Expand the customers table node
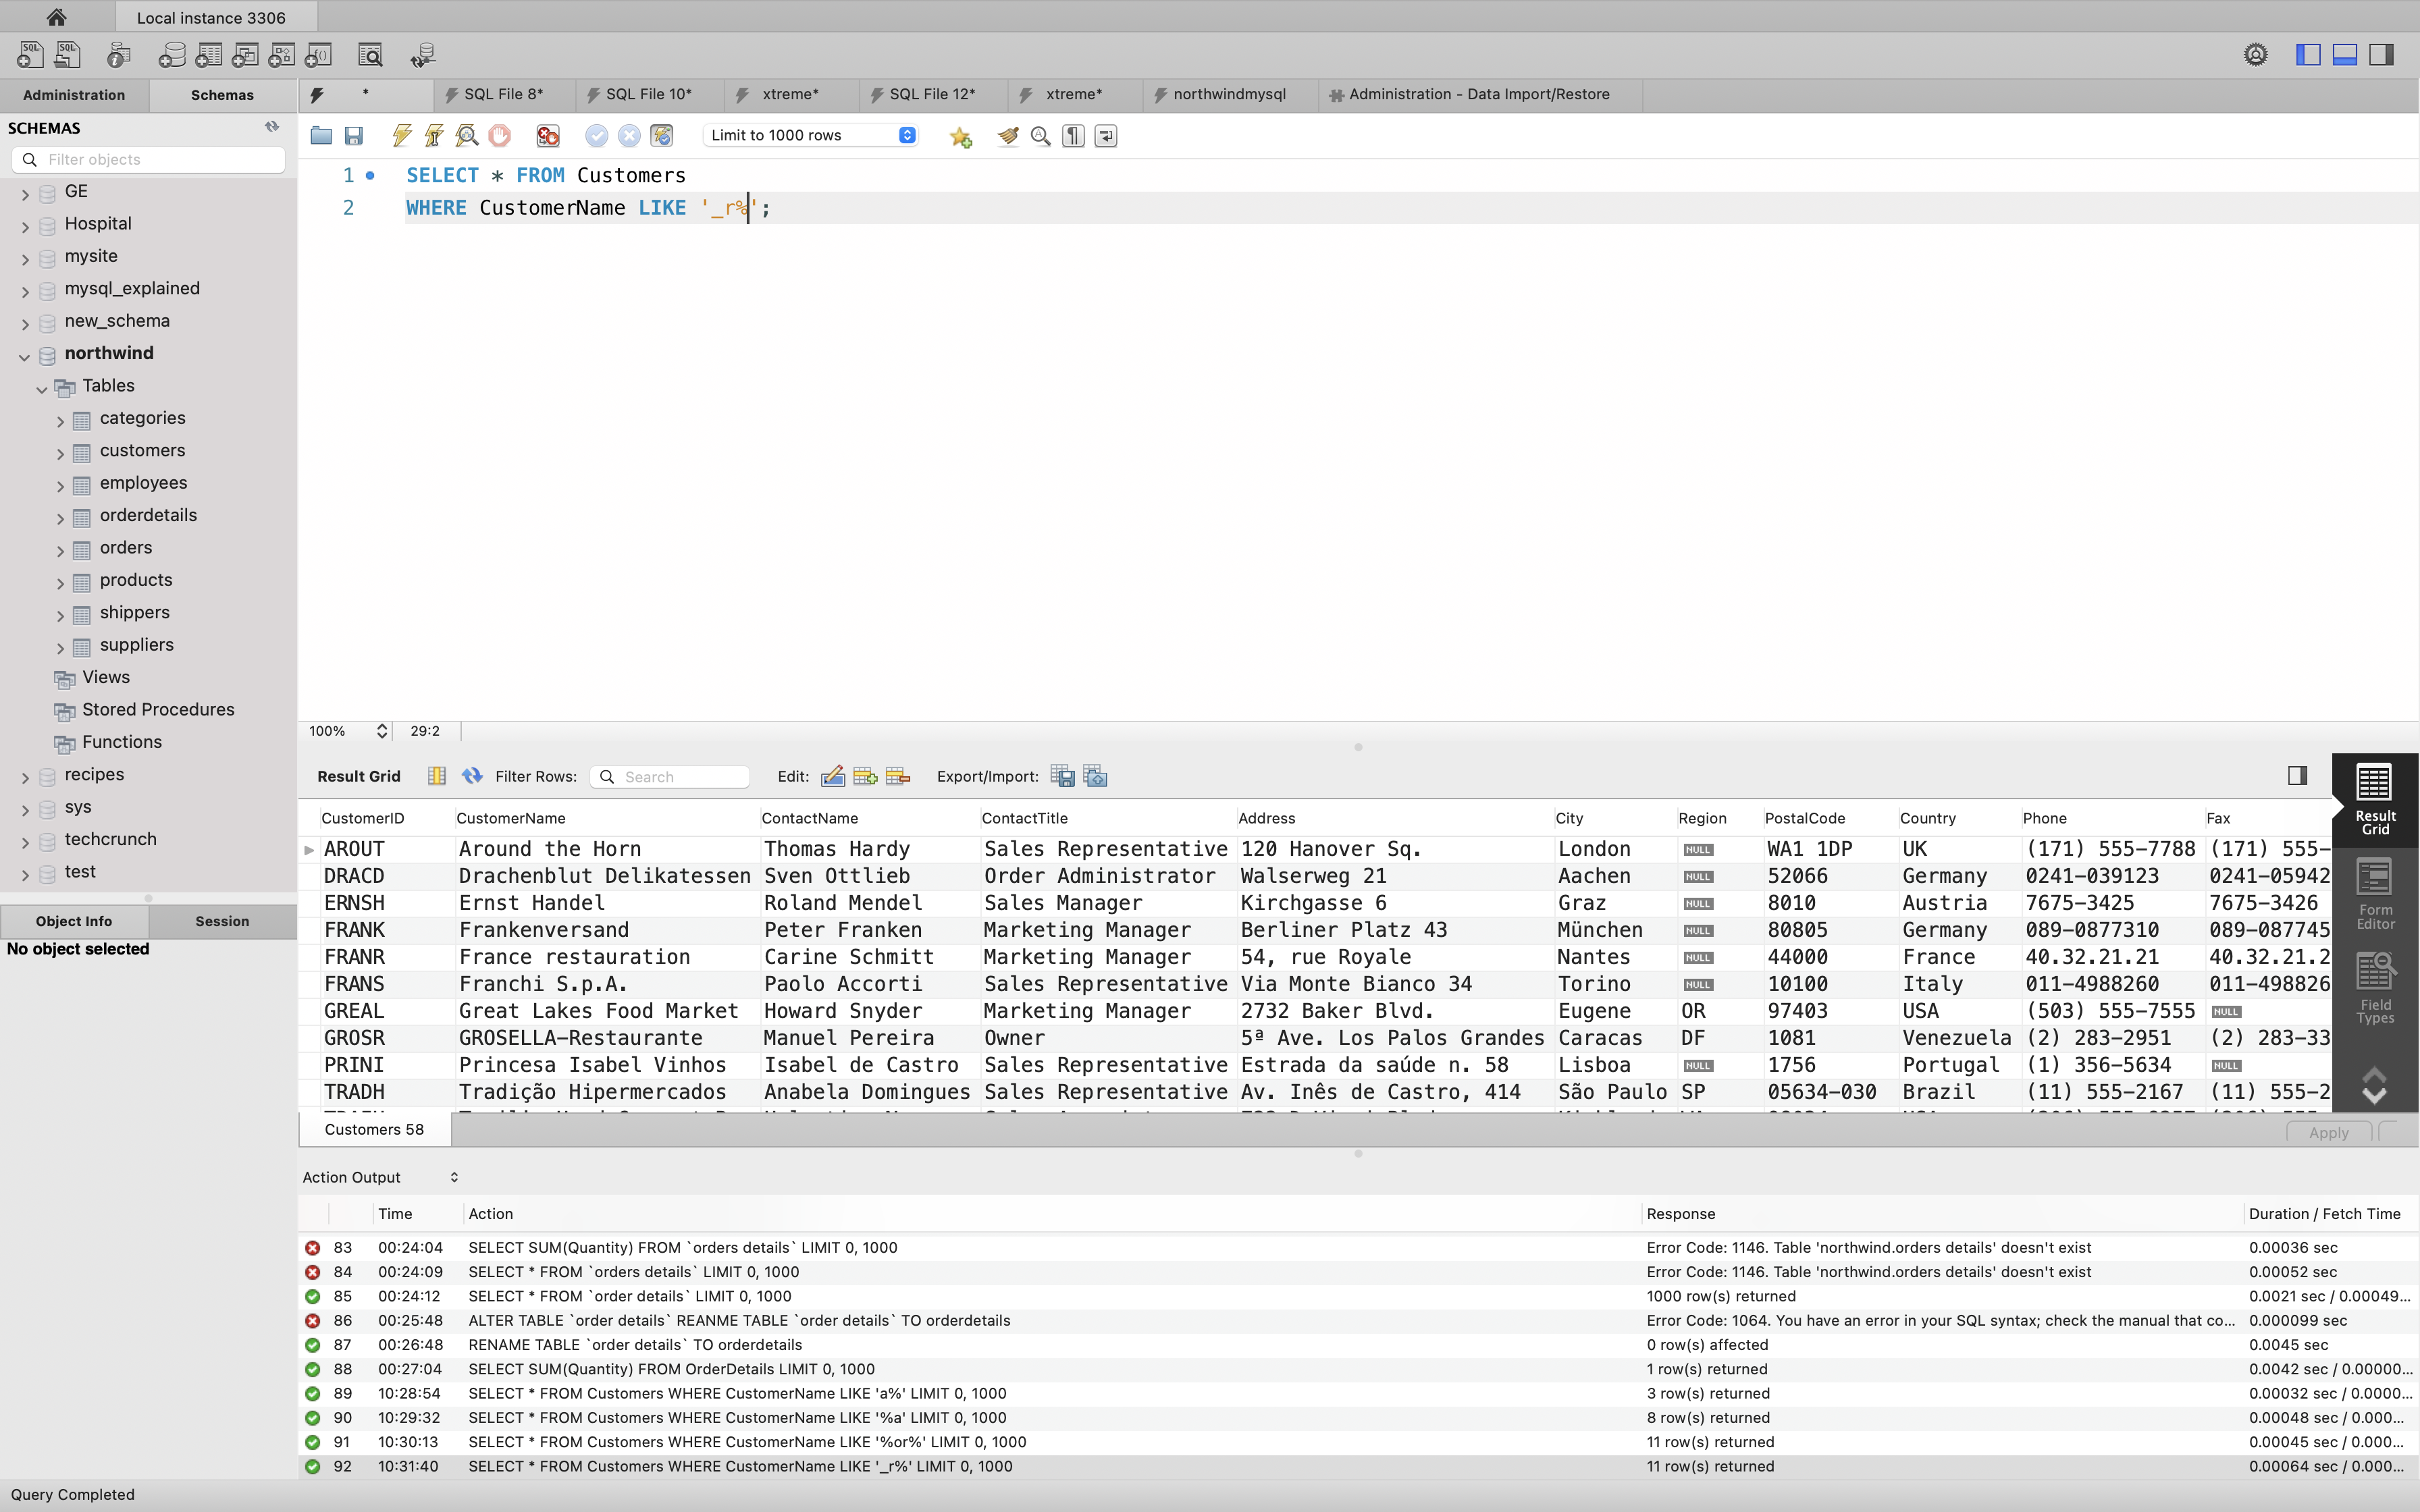Image resolution: width=2420 pixels, height=1512 pixels. 60,452
